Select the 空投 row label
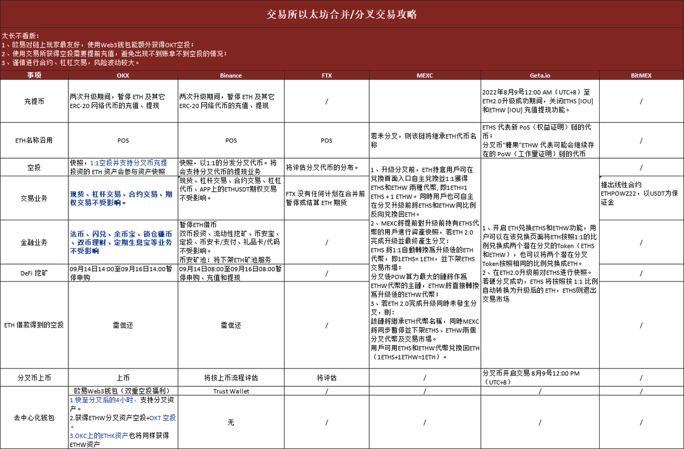The image size is (684, 449). [x=34, y=167]
